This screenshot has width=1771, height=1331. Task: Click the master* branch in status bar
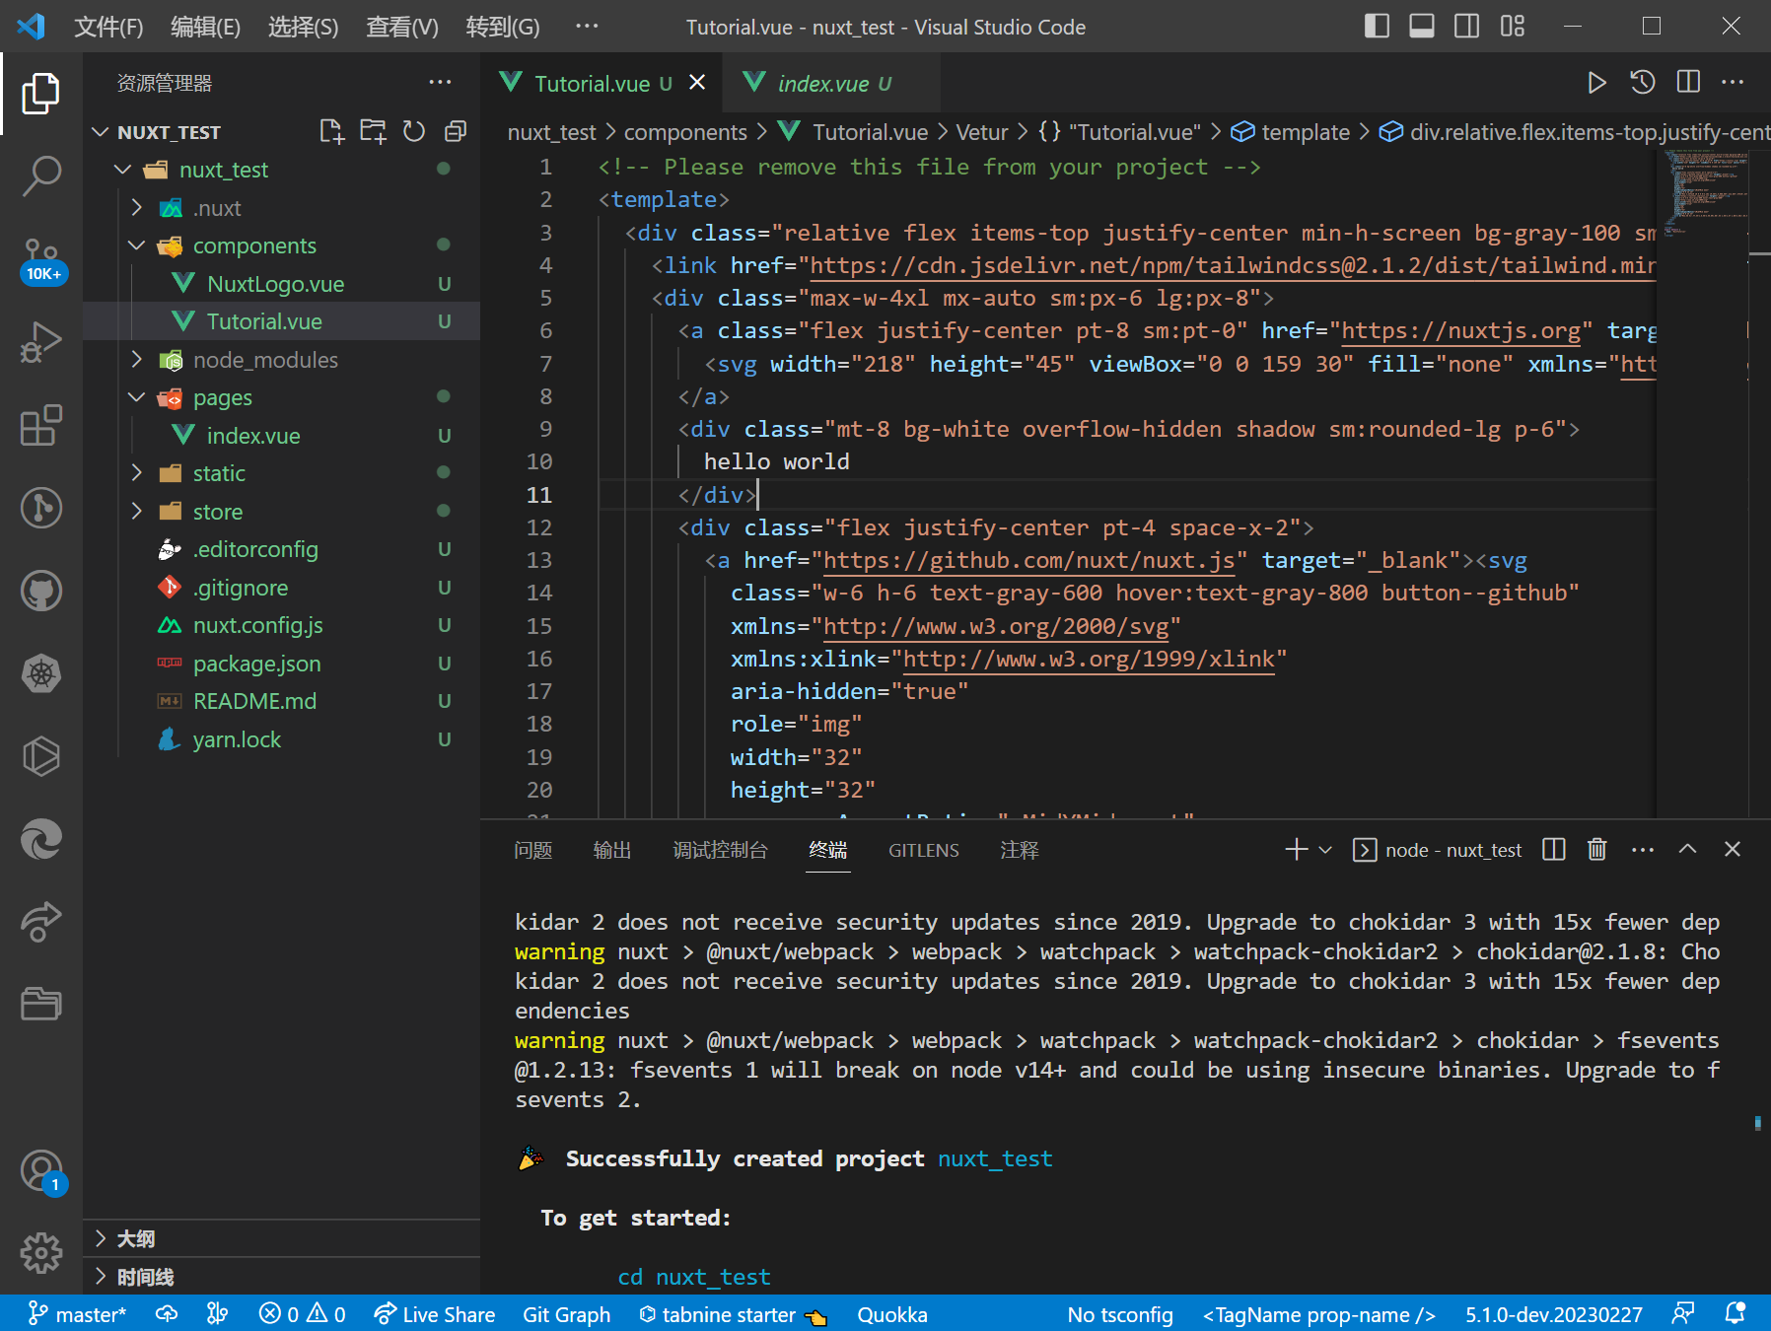(77, 1314)
